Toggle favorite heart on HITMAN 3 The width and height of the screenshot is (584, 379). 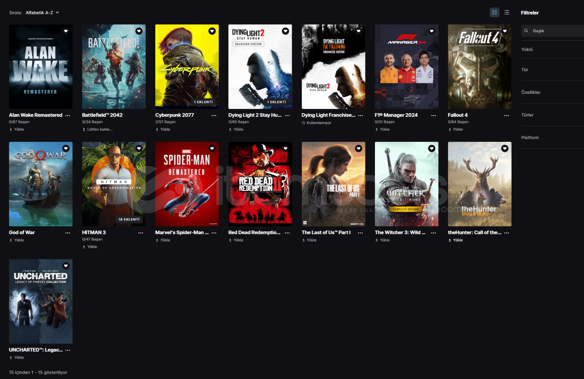(139, 149)
